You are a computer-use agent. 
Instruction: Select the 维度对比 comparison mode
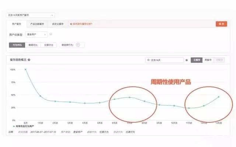tap(33, 45)
